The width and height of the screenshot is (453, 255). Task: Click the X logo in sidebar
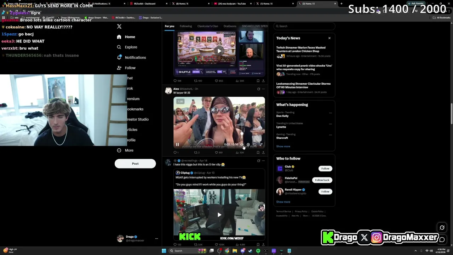coord(119,27)
